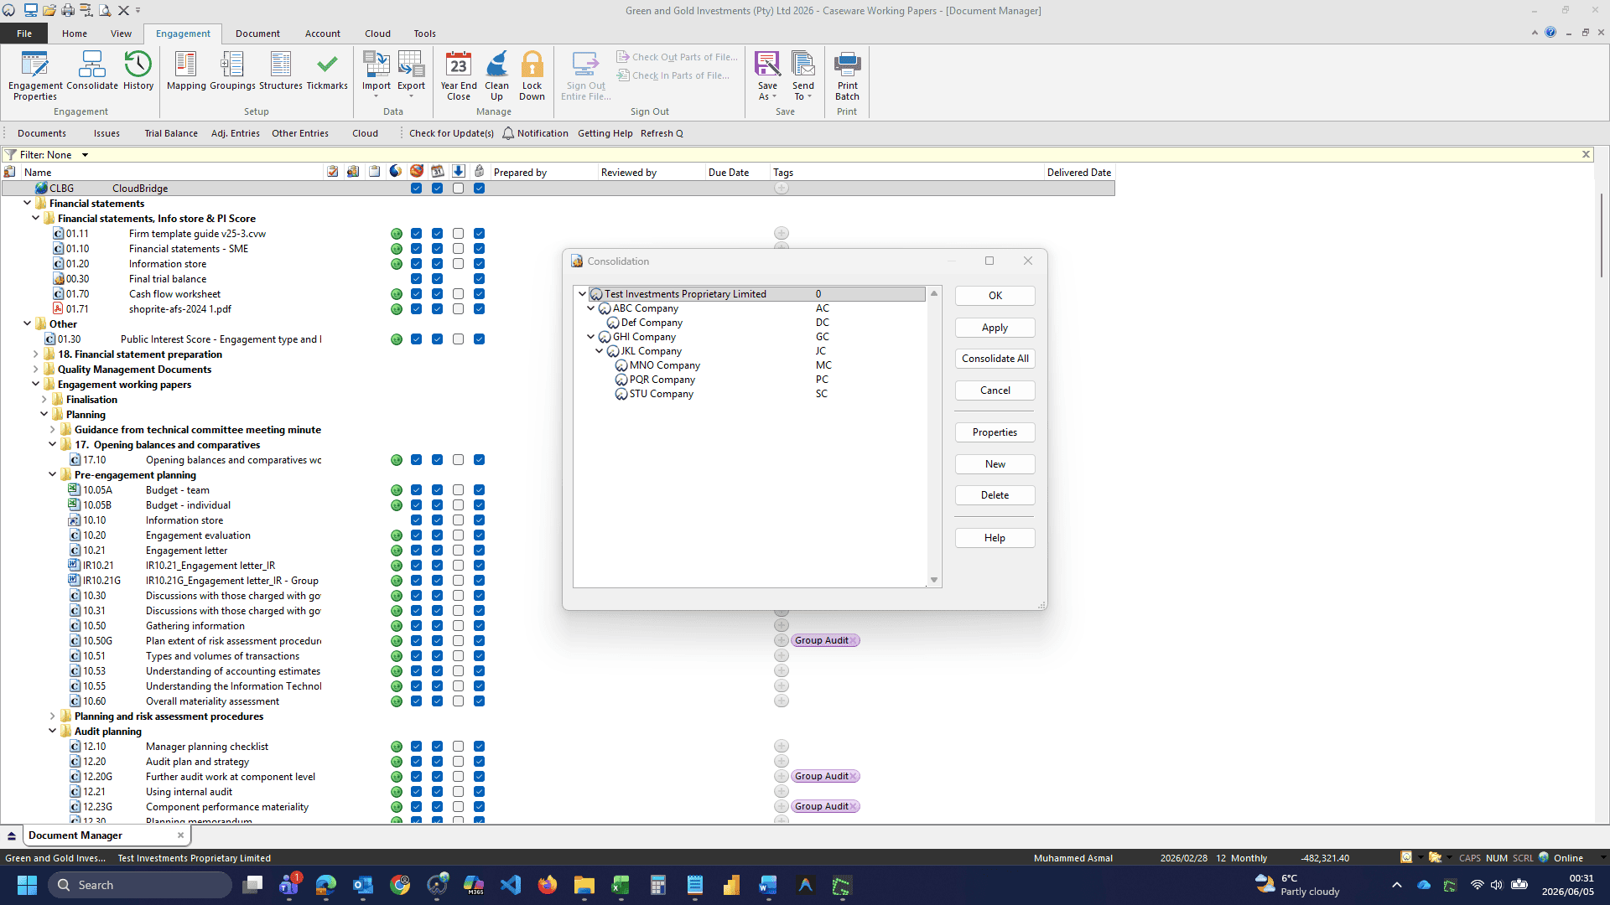Switch to the Document ribbon tab
1610x905 pixels.
click(257, 34)
